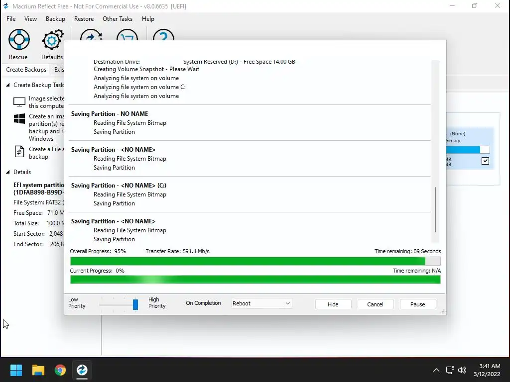Open the File menu
The height and width of the screenshot is (382, 510).
click(x=11, y=19)
